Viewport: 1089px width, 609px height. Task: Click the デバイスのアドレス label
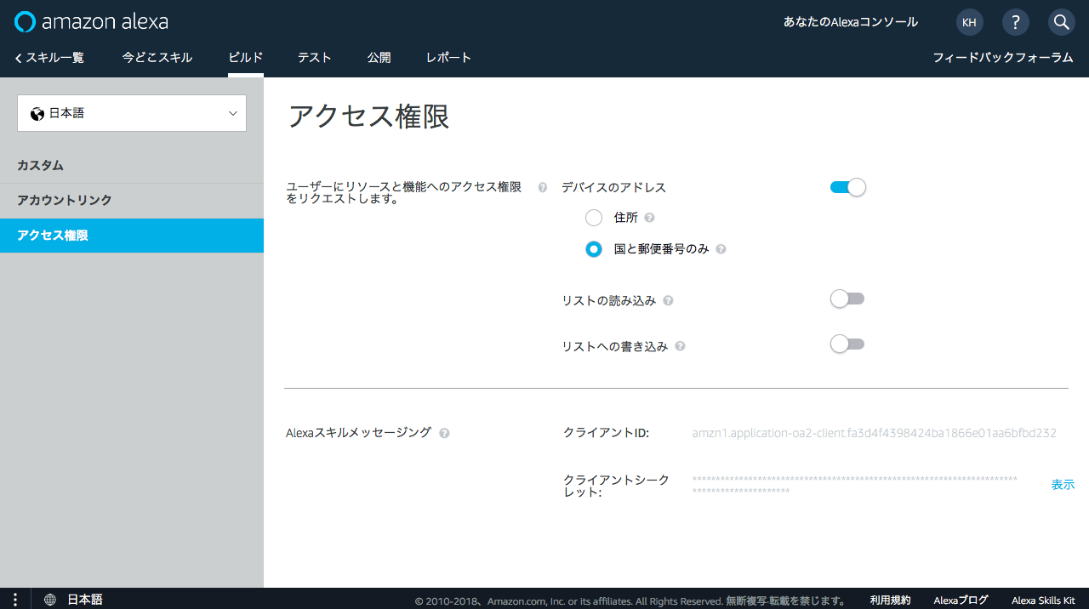pos(613,187)
